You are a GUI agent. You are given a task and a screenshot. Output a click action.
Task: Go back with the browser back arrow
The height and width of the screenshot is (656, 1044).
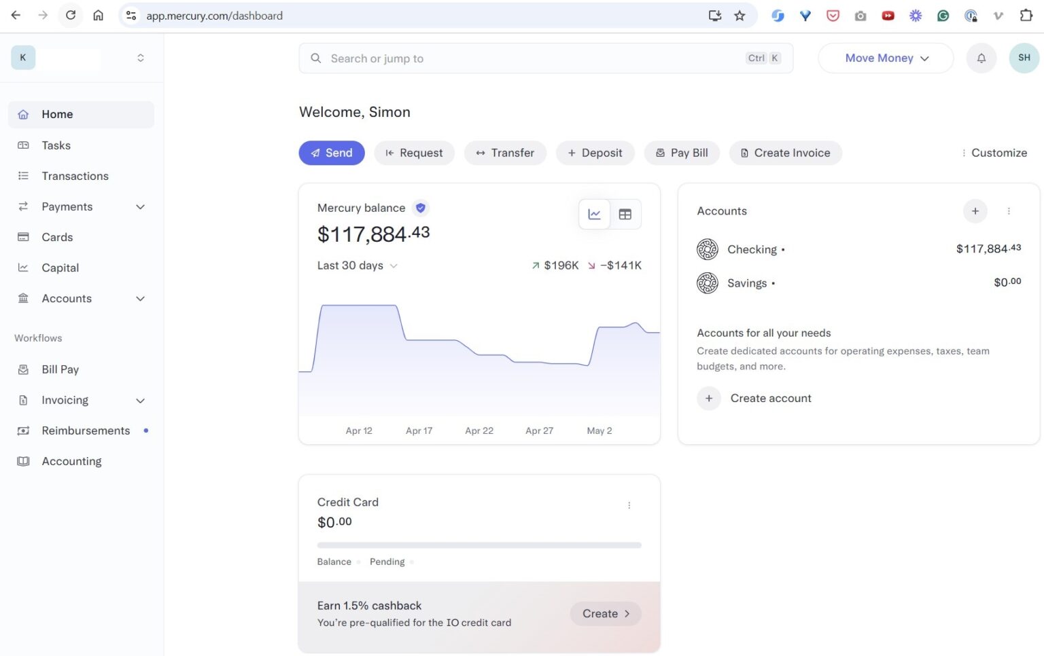(16, 15)
